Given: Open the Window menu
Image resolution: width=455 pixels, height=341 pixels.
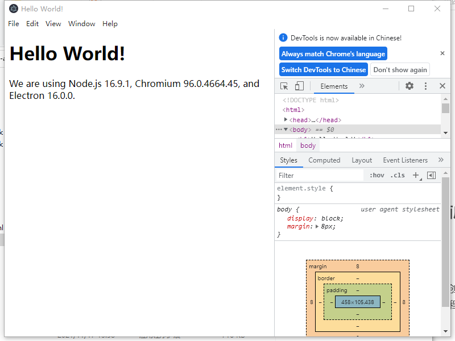Looking at the screenshot, I should pyautogui.click(x=81, y=24).
